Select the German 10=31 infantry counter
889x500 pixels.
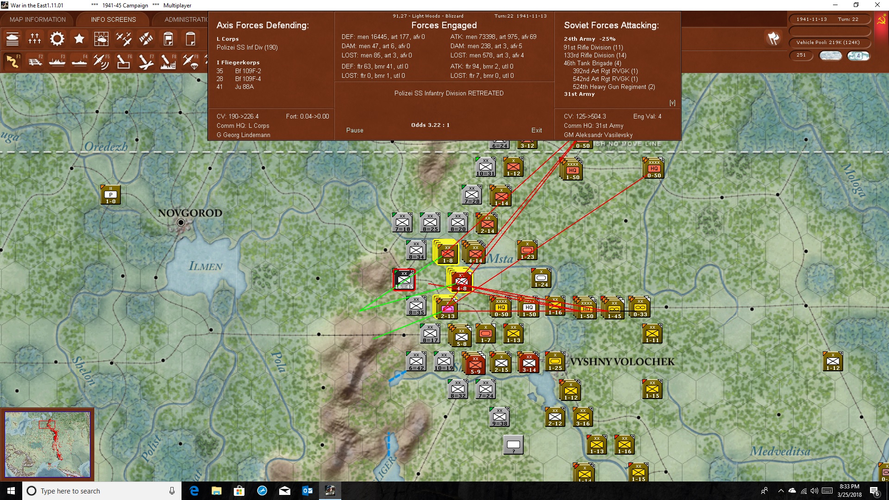pos(486,167)
